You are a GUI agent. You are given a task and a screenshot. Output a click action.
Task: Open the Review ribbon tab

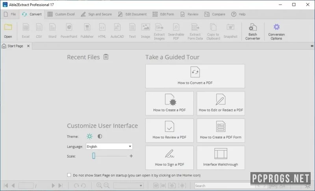pyautogui.click(x=189, y=14)
